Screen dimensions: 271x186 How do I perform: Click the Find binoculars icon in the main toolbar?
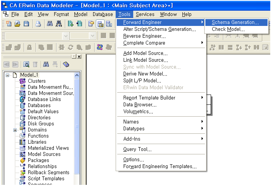(50, 24)
